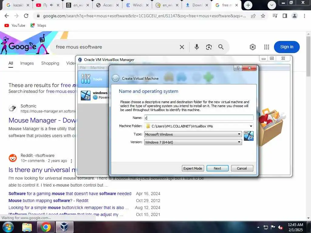Open the Mouse Manager Softonic result
The image size is (311, 233).
tap(42, 120)
